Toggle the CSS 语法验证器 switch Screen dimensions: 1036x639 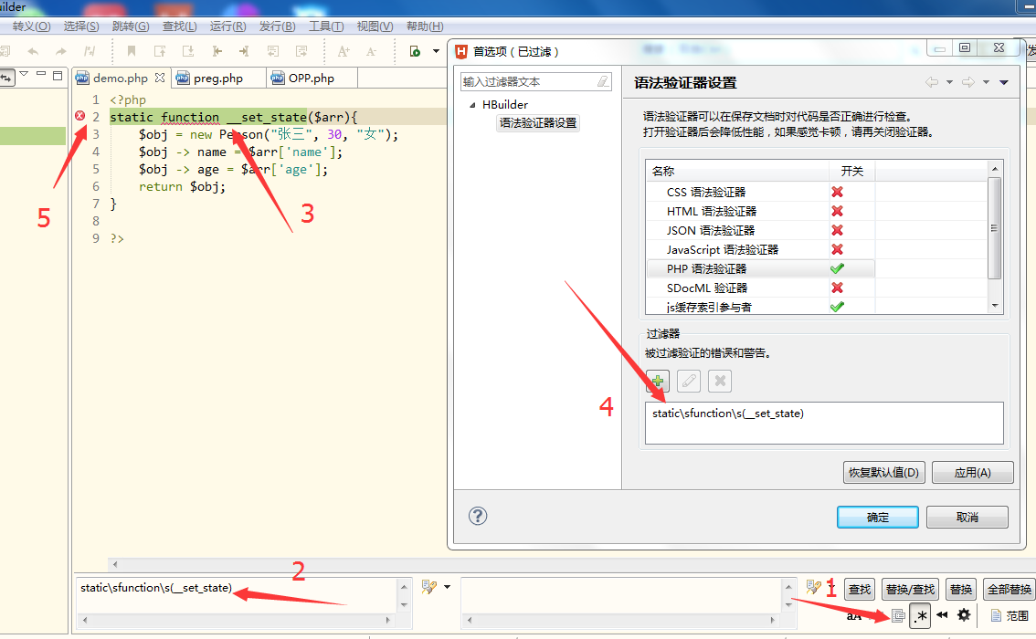837,192
